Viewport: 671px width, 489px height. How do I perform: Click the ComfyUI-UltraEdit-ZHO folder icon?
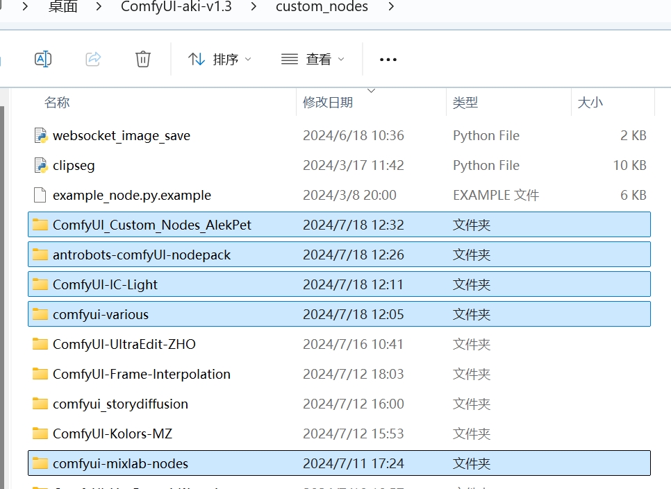click(40, 343)
